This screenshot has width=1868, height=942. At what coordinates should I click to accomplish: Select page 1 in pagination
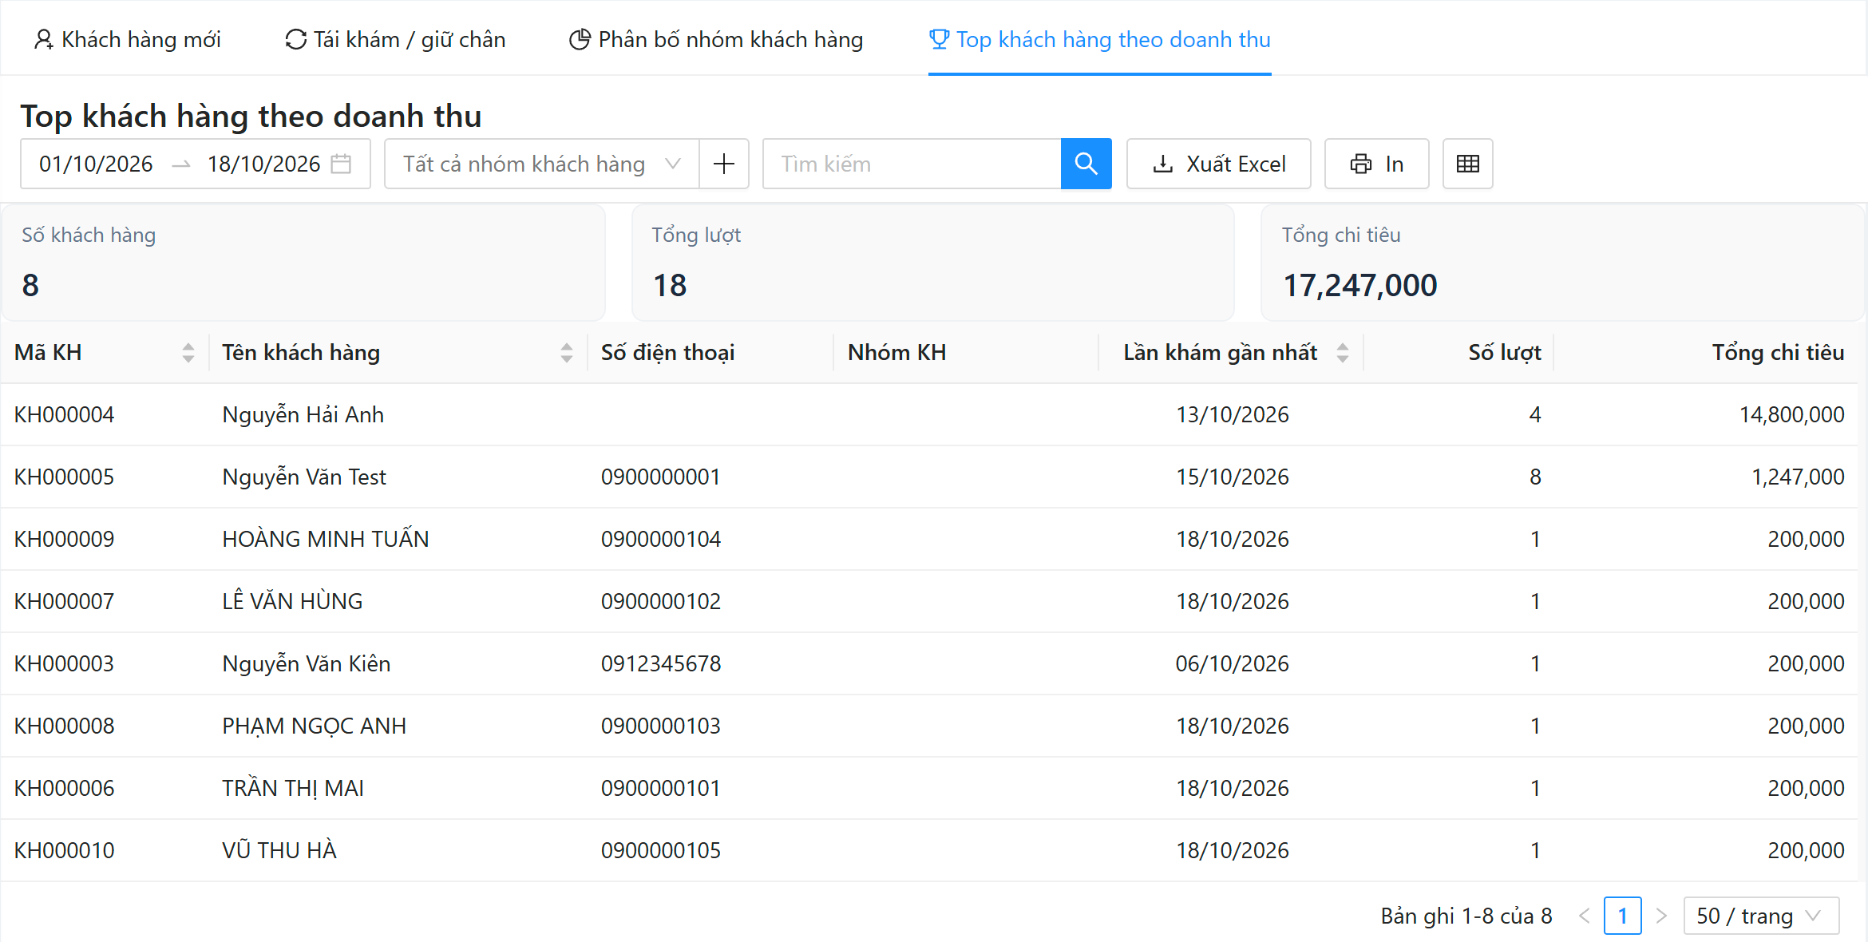tap(1622, 916)
